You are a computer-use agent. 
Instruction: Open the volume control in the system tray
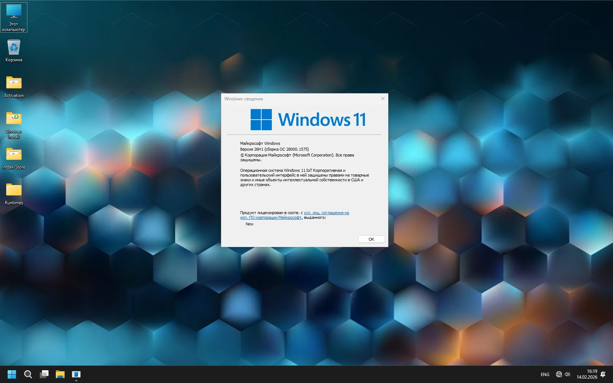[x=567, y=374]
